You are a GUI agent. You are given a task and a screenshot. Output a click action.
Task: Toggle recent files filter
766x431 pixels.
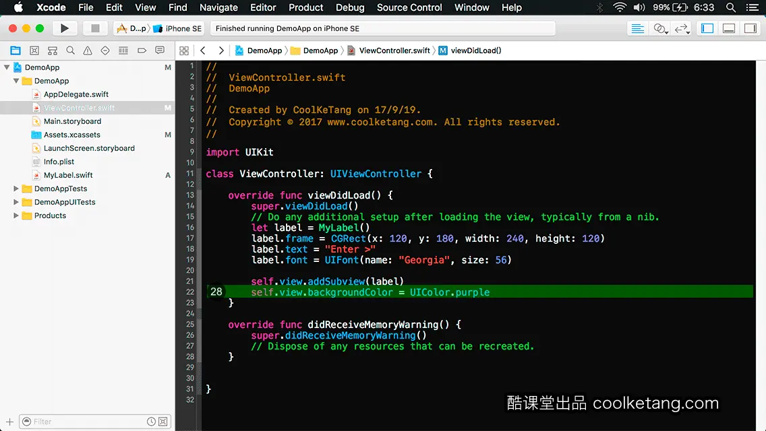pos(152,422)
